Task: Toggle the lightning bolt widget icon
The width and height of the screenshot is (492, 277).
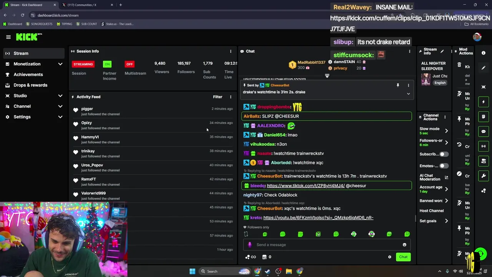Action: [x=484, y=102]
